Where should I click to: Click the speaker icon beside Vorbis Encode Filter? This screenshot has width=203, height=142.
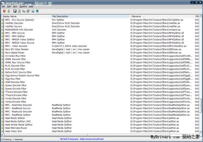pyautogui.click(x=3, y=102)
